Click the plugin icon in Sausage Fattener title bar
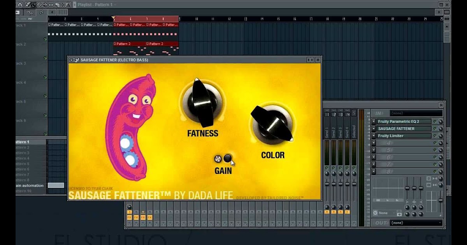This screenshot has width=467, height=245. click(77, 60)
